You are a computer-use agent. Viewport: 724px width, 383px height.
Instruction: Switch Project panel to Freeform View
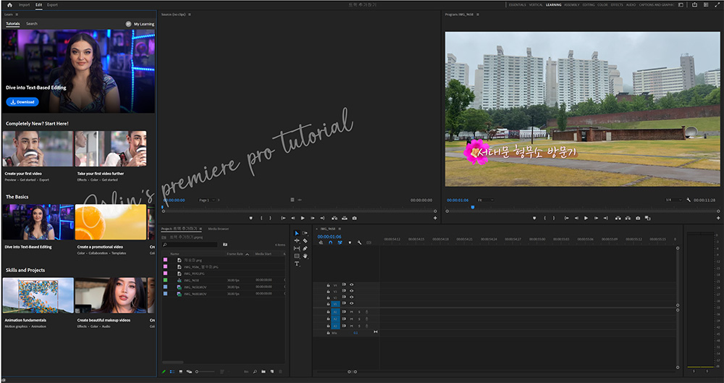click(x=189, y=371)
